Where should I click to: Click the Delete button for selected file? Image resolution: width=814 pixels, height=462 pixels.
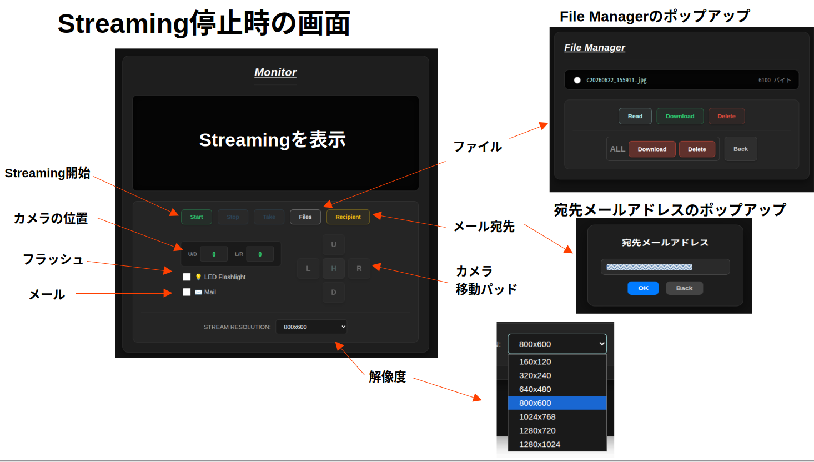(726, 116)
